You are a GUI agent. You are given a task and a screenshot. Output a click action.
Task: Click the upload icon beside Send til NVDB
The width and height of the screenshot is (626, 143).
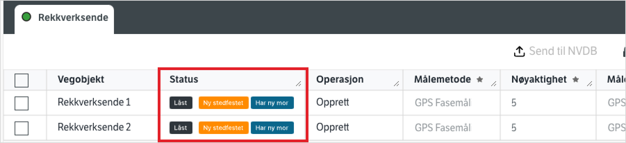pyautogui.click(x=519, y=51)
